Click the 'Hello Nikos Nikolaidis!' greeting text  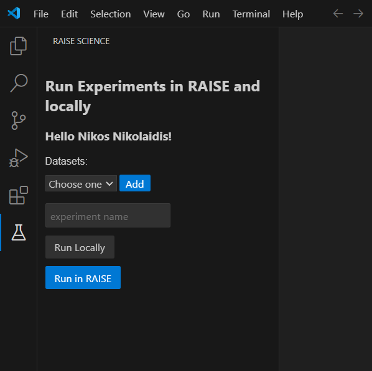coord(108,137)
